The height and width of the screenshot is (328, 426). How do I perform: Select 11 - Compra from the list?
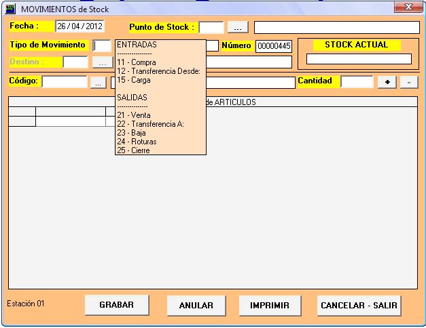(136, 62)
